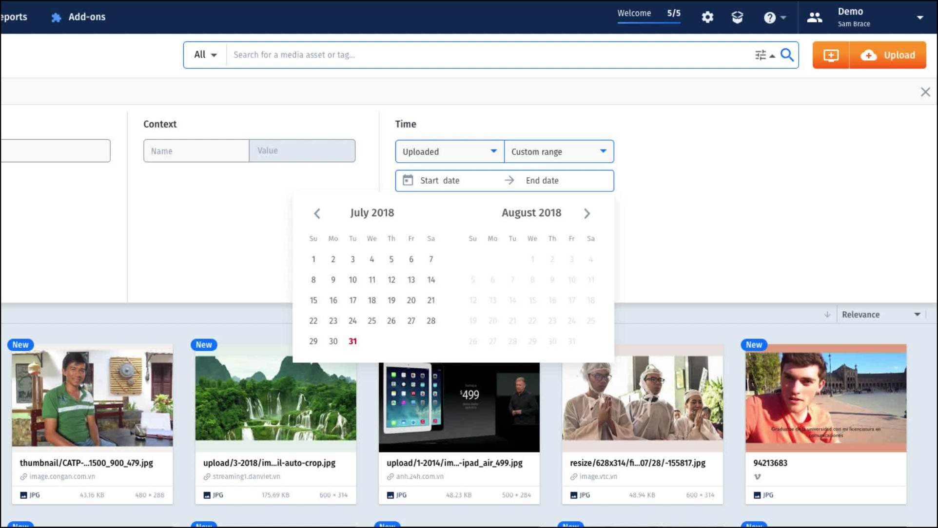Click the search magnifier icon
This screenshot has width=938, height=528.
pyautogui.click(x=787, y=55)
